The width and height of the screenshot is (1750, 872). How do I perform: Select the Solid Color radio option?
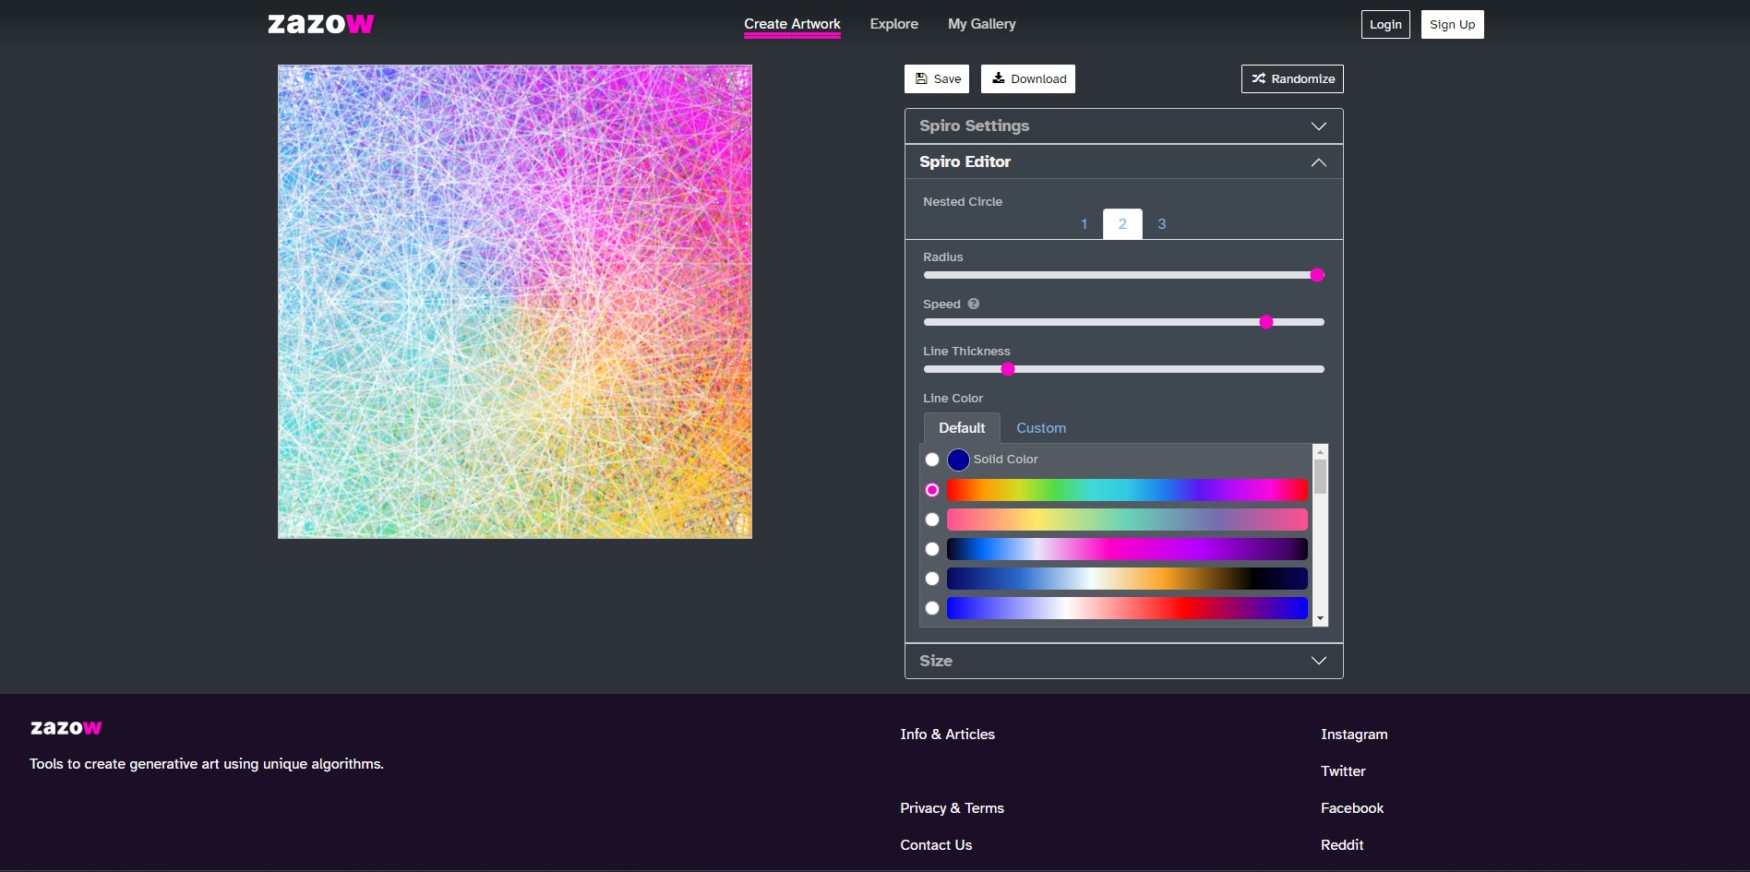point(932,460)
